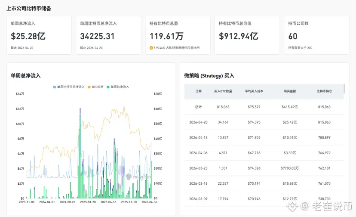Select the 2026-04-06 date row
Viewport: 356px width, 217px height.
point(198,153)
